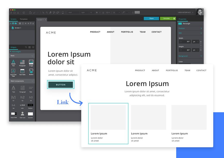Screen dimensions: 224x158
Task: Click the new folder icon in Screens panel
Action: [x=16, y=23]
